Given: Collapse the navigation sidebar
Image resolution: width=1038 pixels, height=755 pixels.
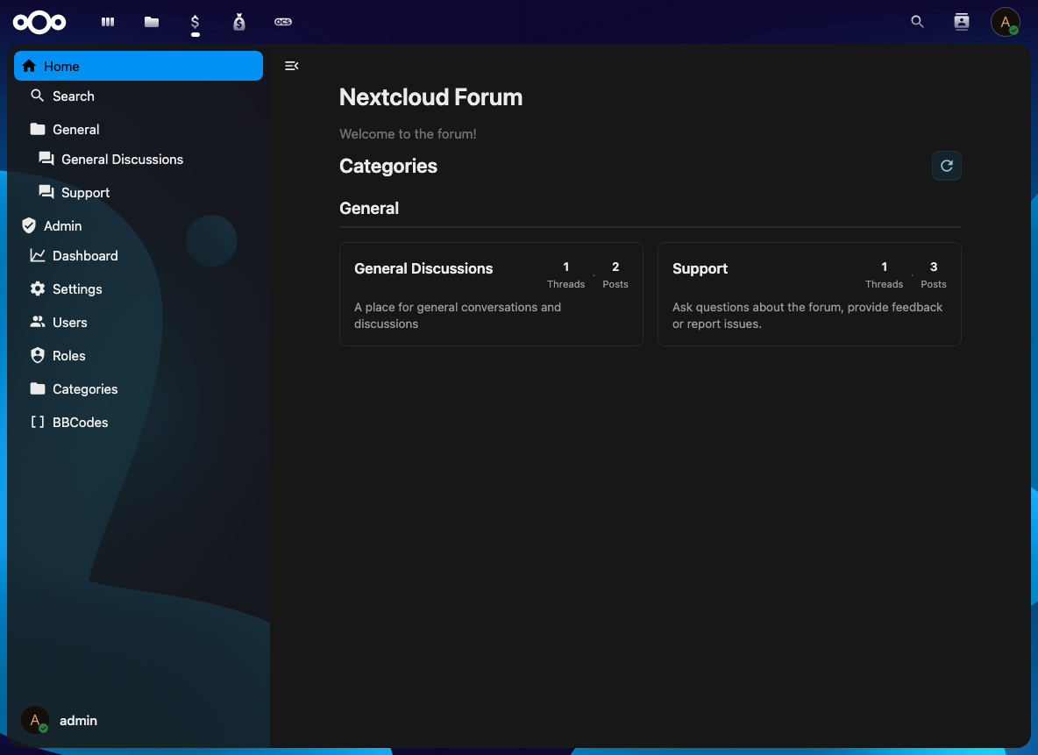Looking at the screenshot, I should pos(292,66).
